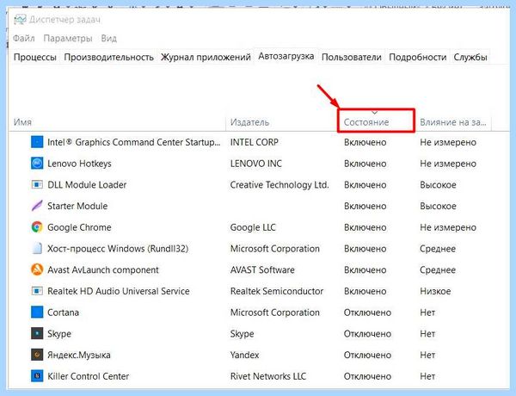516x396 pixels.
Task: Click the AVAST Software publisher cell
Action: pos(262,269)
